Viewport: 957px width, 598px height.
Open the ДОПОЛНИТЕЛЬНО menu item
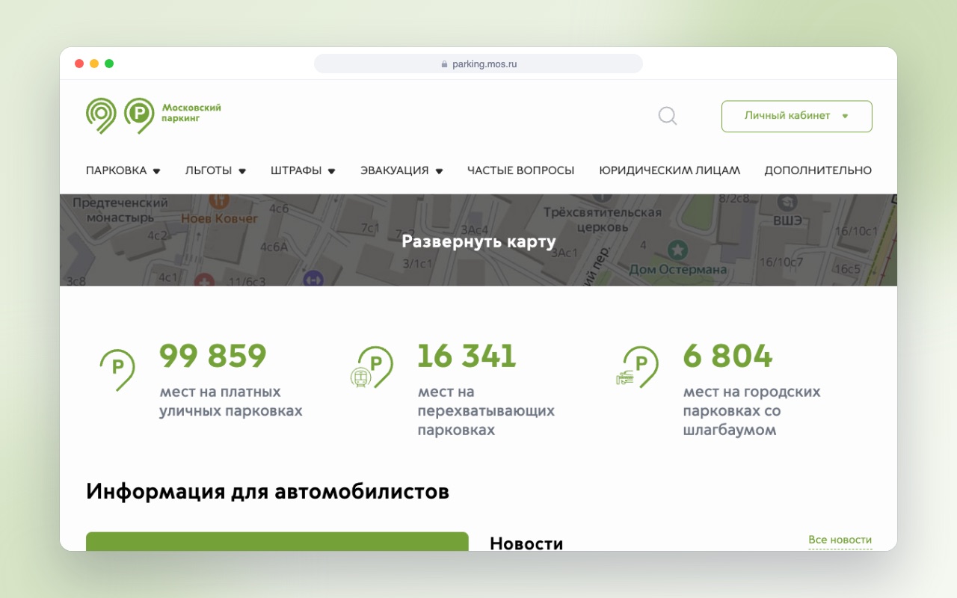pos(818,170)
